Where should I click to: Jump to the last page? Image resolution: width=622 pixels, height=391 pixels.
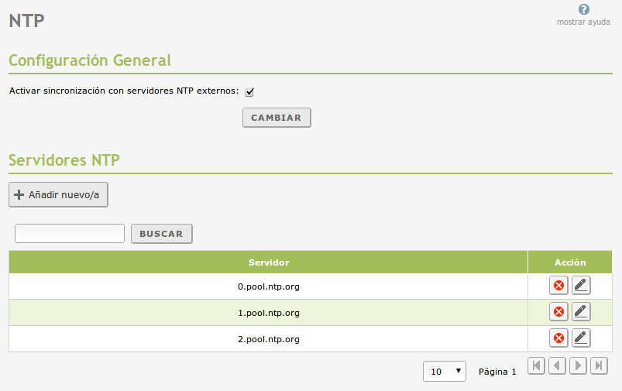598,366
